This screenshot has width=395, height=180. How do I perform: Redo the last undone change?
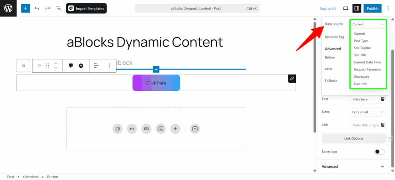pyautogui.click(x=47, y=8)
